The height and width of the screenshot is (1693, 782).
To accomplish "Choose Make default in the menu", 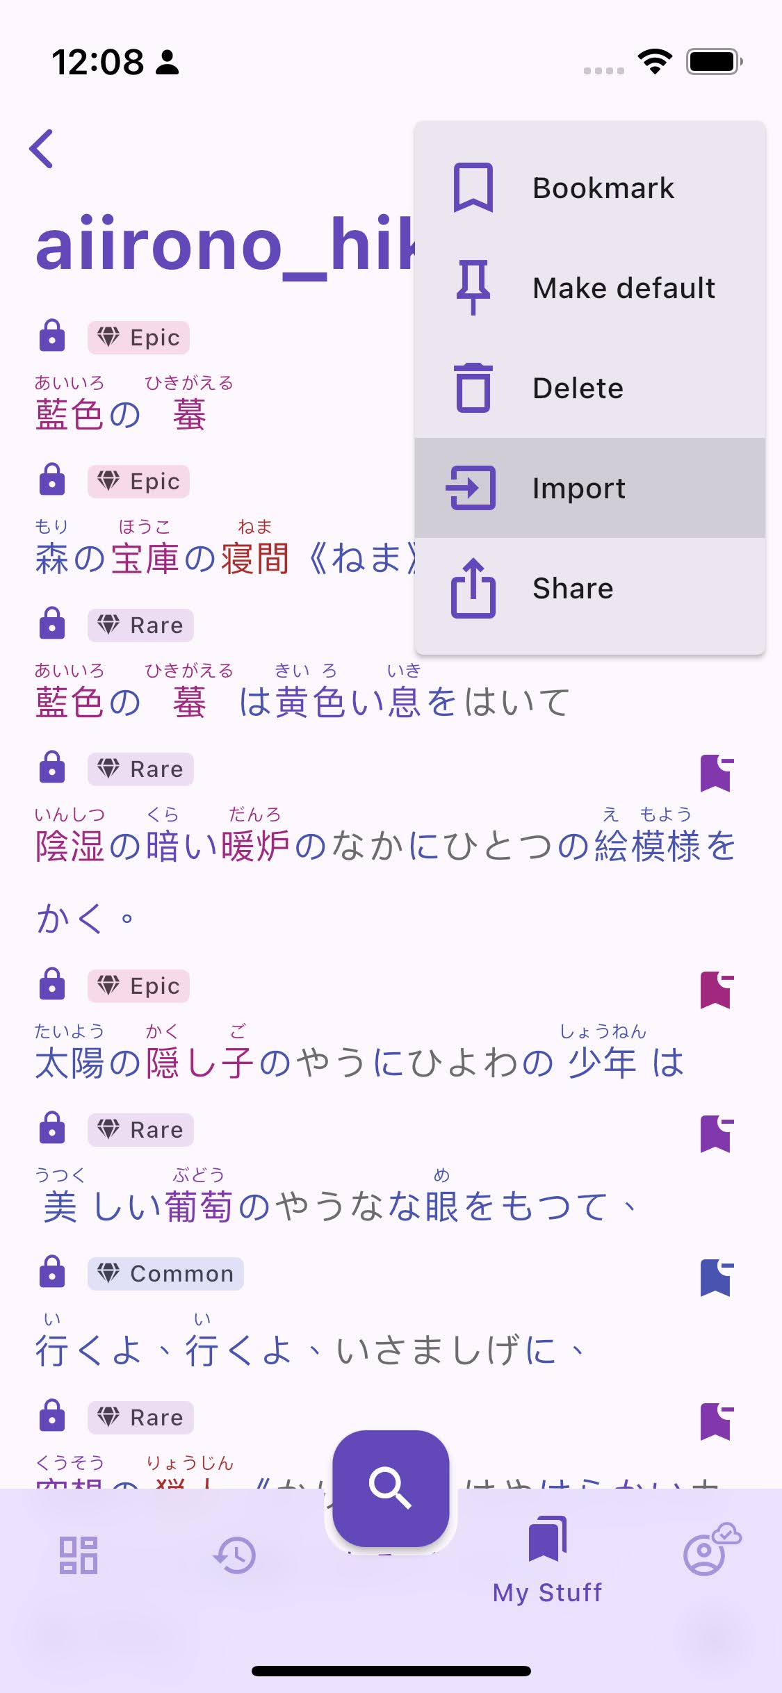I will point(590,288).
